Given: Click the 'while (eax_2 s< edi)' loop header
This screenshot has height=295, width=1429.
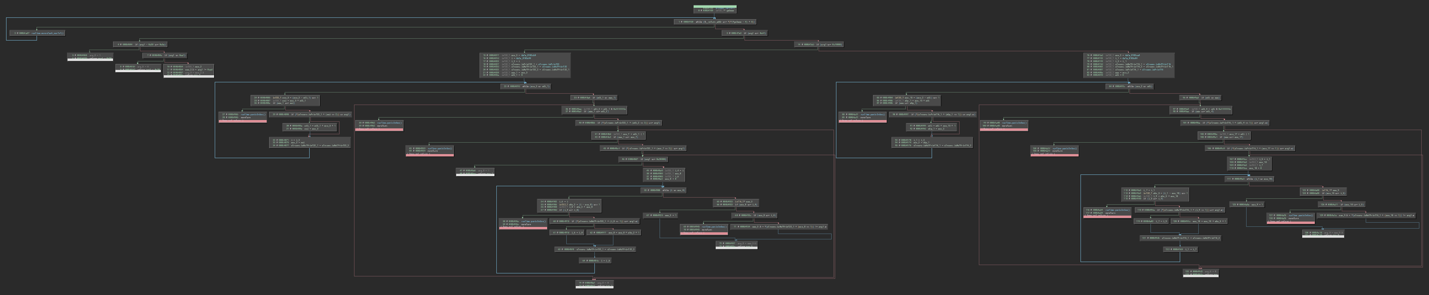Looking at the screenshot, I should pos(1130,86).
